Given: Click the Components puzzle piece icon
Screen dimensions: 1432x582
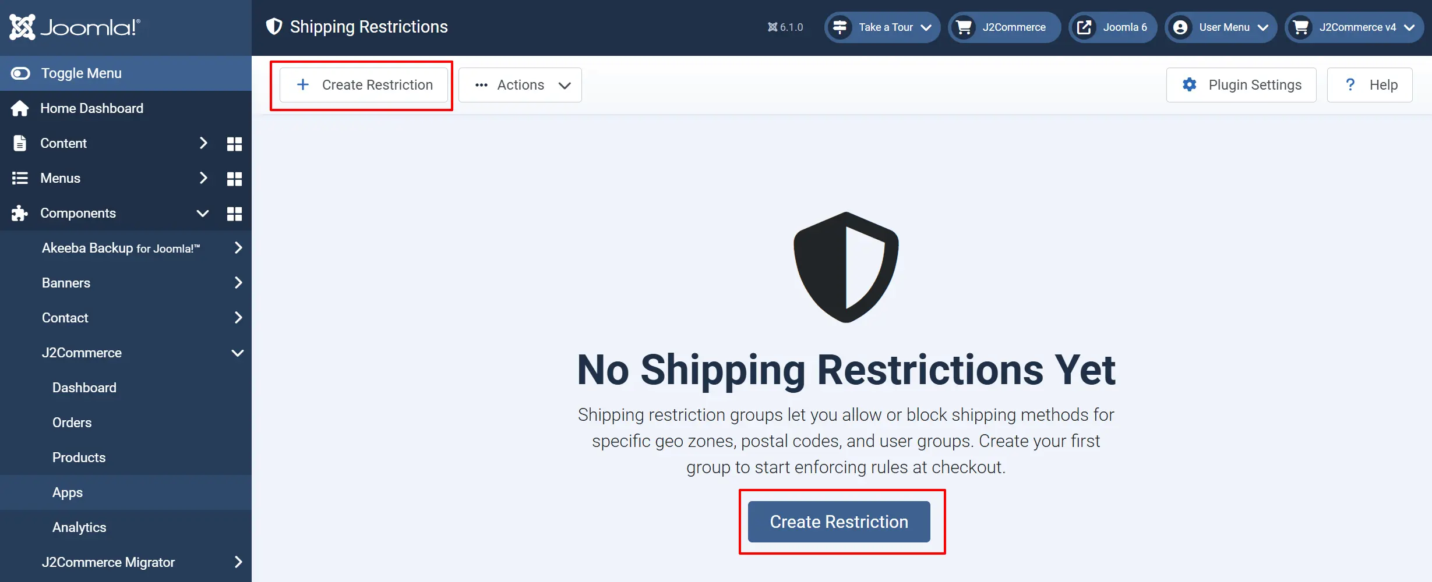Looking at the screenshot, I should (20, 213).
